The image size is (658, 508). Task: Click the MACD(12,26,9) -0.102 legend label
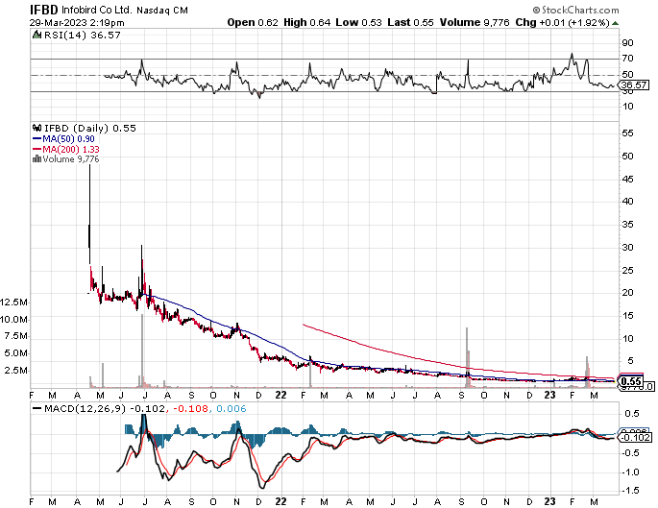click(104, 408)
